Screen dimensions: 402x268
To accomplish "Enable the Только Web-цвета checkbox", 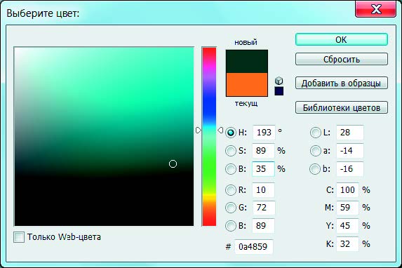I will click(19, 237).
